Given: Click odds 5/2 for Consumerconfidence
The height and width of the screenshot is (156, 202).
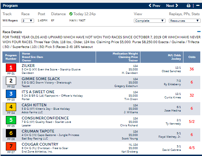Looking at the screenshot, I should [x=192, y=121].
